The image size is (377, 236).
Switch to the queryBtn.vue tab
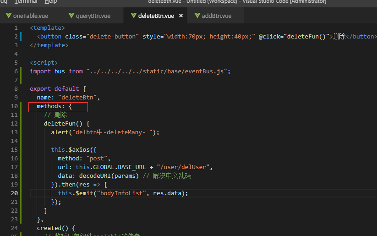coord(93,16)
